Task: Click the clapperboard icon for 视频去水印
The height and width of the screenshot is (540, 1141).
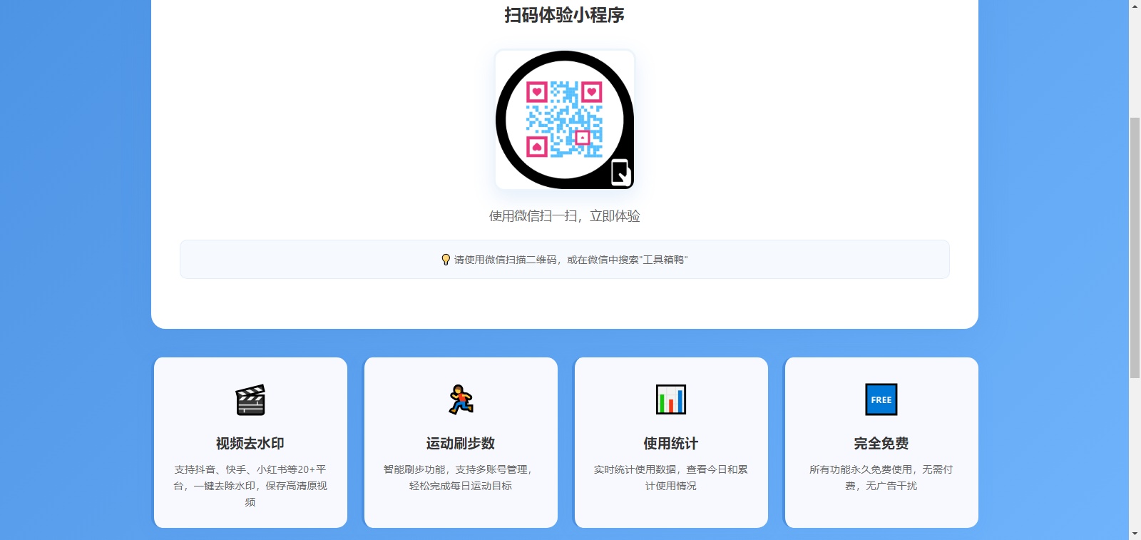Action: coord(250,399)
